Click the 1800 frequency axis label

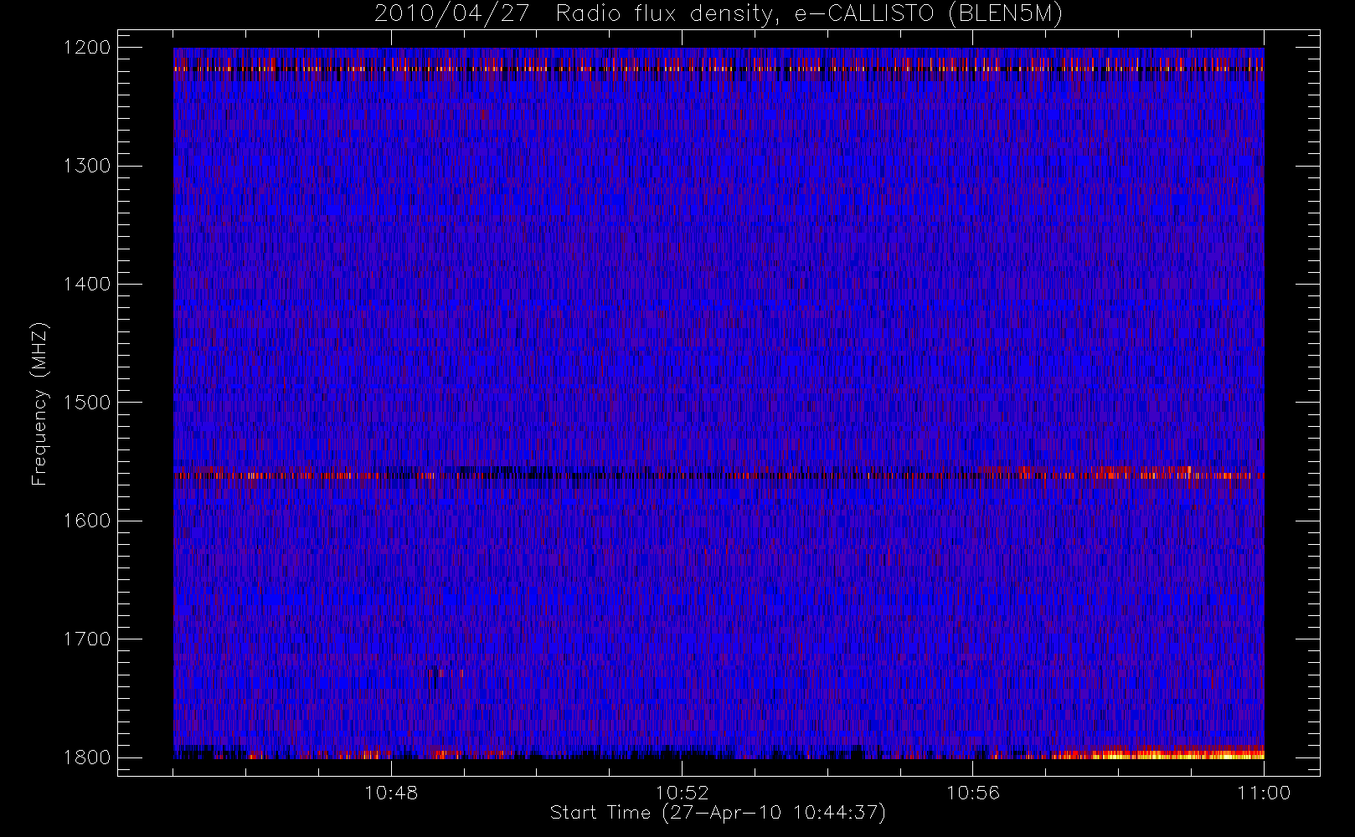click(x=87, y=757)
